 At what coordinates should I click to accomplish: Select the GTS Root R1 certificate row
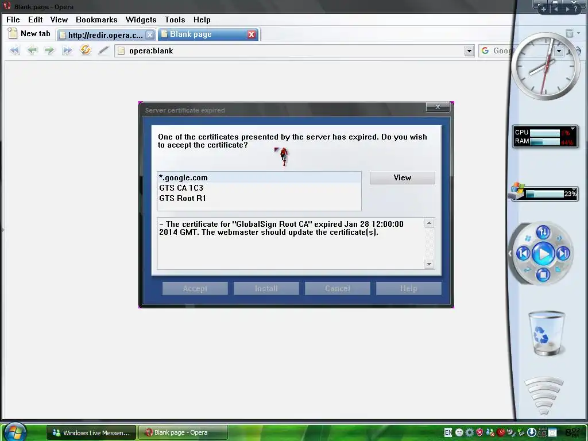pos(259,198)
